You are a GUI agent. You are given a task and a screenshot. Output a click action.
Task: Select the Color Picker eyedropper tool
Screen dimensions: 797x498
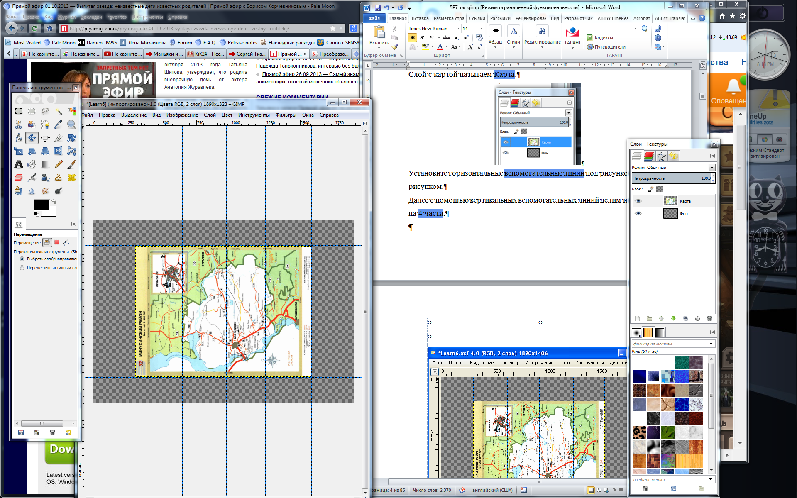coord(59,124)
